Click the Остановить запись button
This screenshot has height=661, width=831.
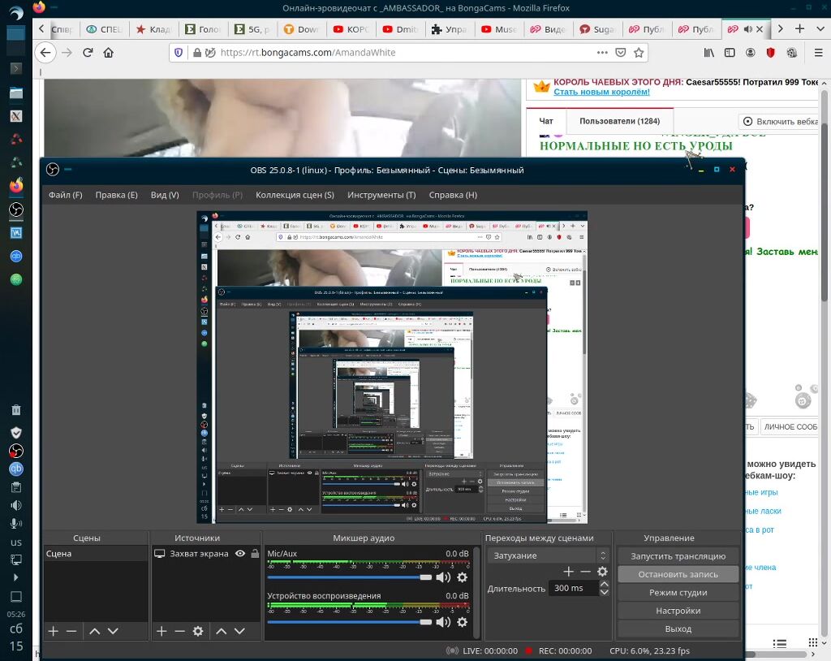pos(678,574)
